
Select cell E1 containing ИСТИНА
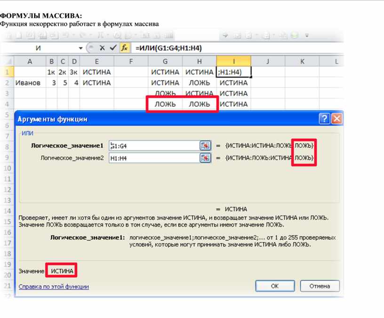click(97, 72)
